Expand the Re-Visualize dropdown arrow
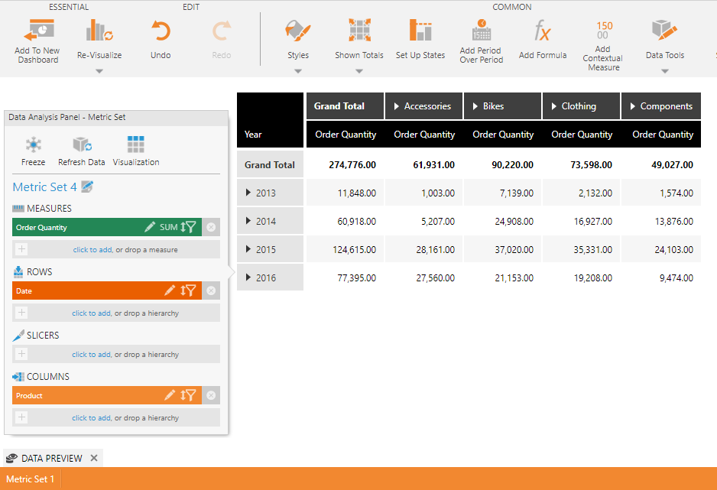The image size is (717, 490). (x=99, y=71)
